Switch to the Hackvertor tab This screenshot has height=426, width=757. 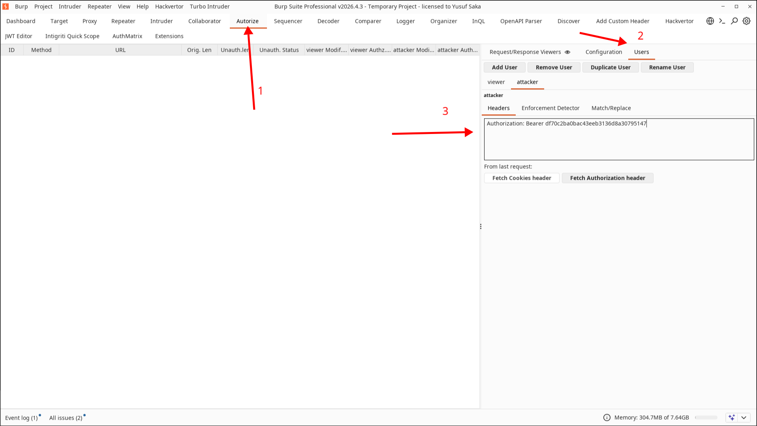pyautogui.click(x=680, y=21)
